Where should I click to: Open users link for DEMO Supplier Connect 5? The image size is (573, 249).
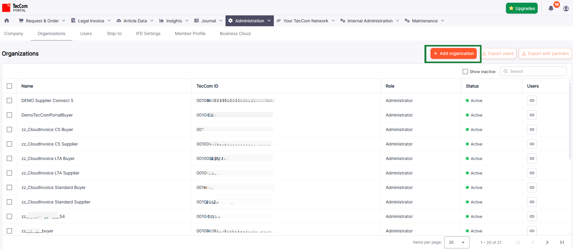[x=532, y=101]
